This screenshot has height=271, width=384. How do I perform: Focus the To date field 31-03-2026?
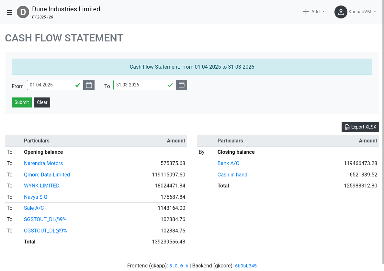click(144, 85)
